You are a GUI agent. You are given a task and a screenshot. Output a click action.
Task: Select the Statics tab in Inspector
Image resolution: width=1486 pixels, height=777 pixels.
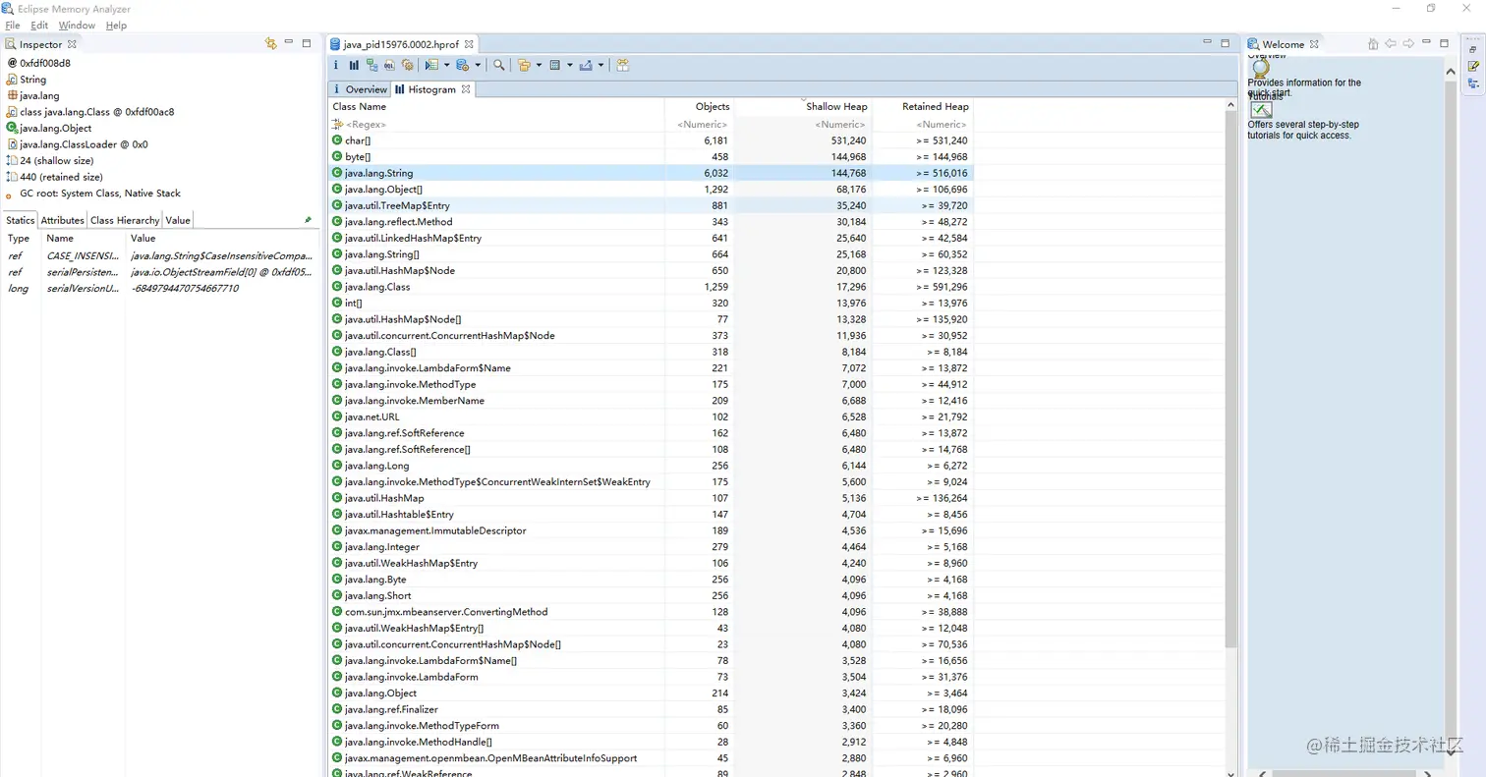[x=20, y=220]
